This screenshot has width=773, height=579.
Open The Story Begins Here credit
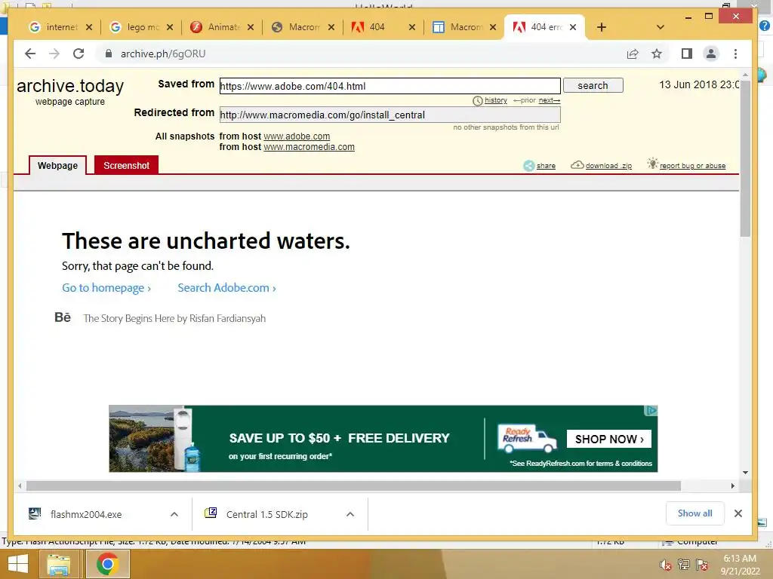click(x=174, y=319)
